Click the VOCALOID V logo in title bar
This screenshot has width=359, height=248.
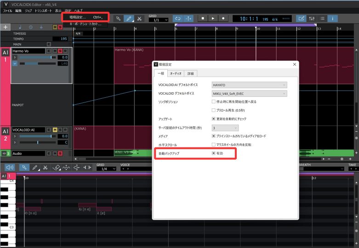6,4
